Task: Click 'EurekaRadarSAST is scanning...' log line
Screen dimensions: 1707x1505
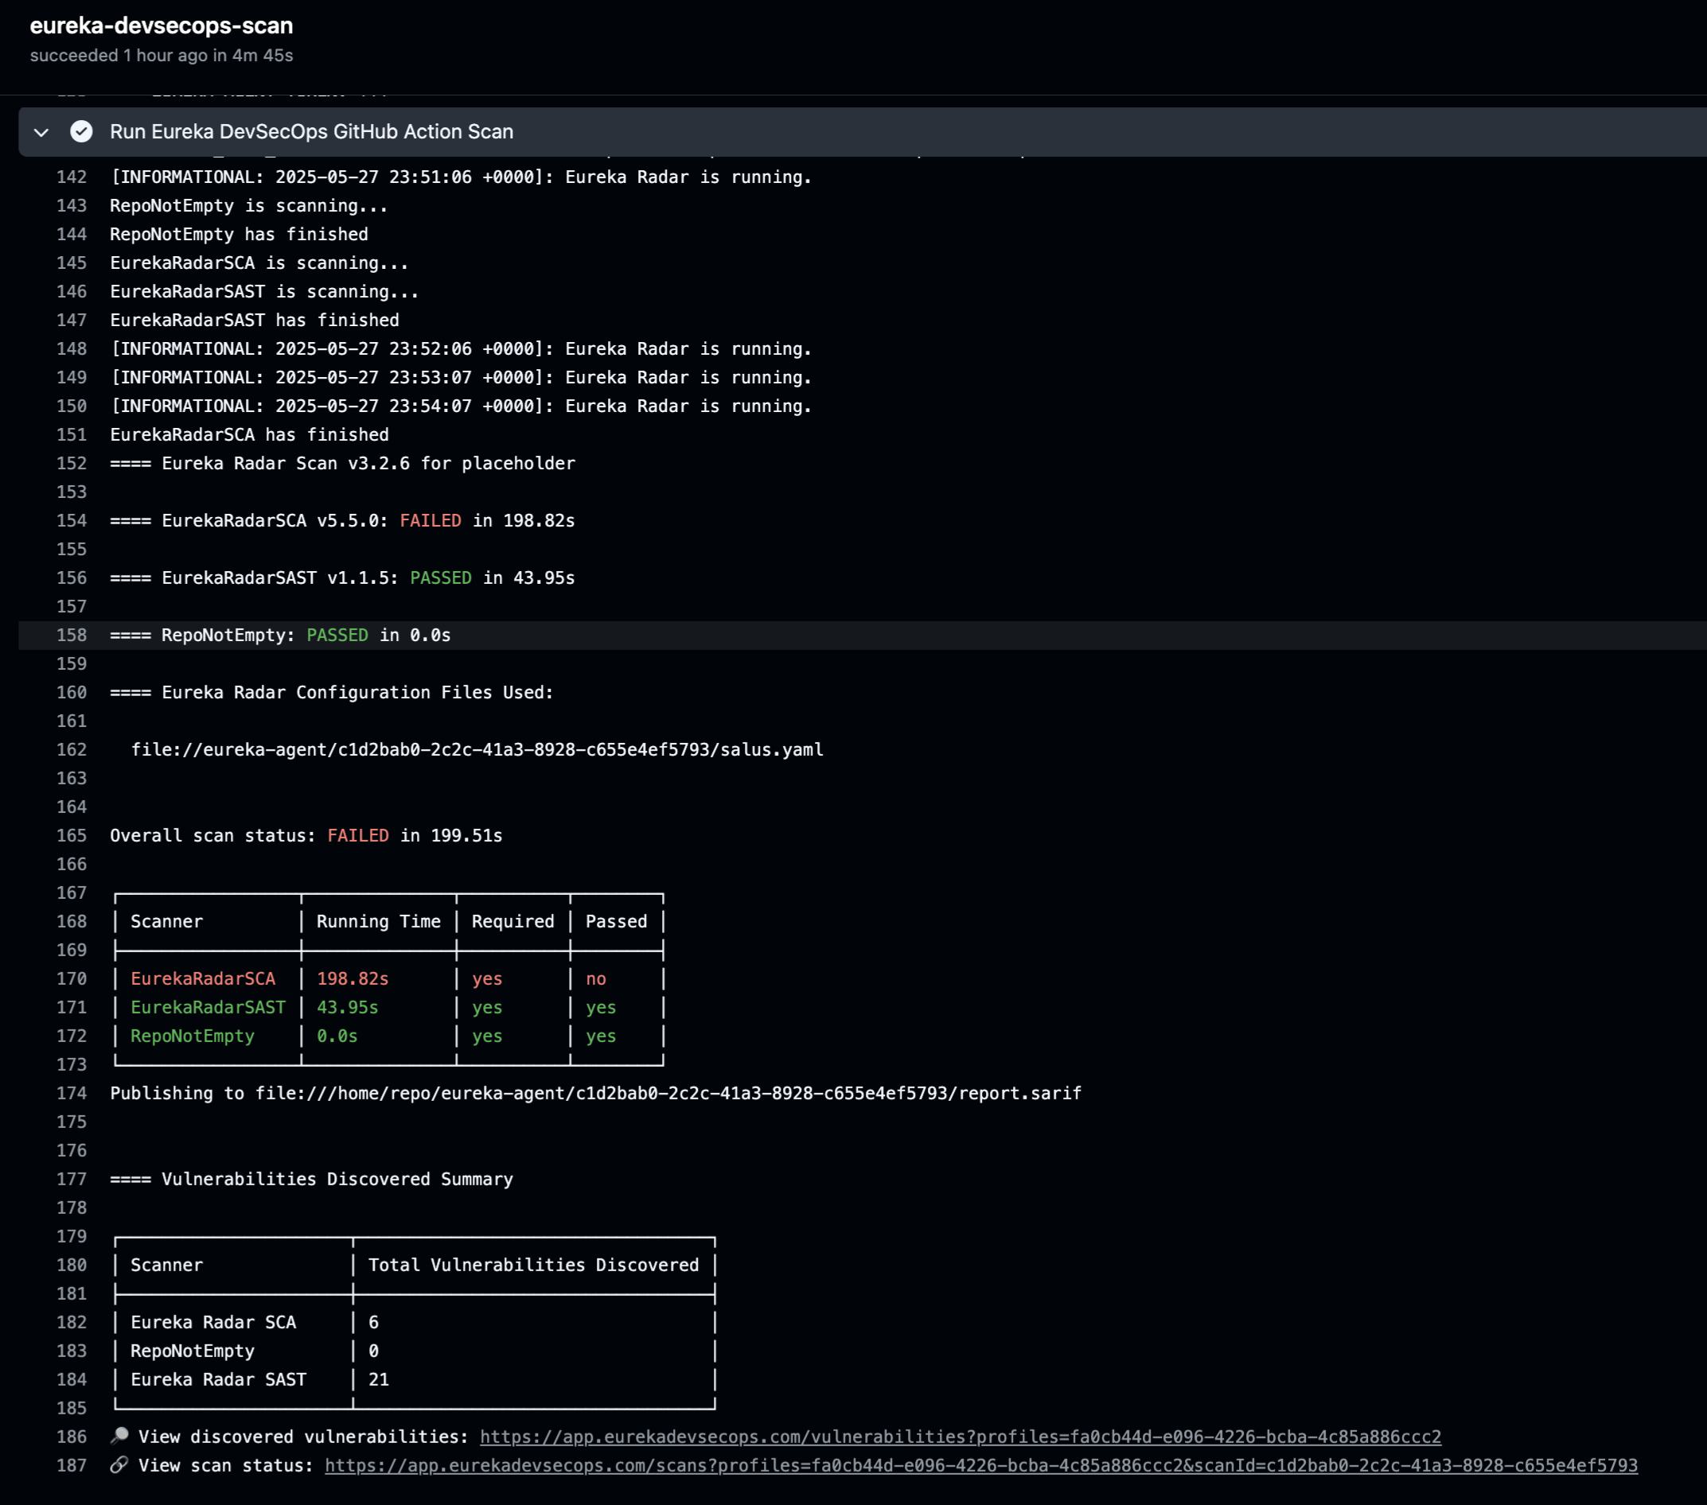Action: click(265, 291)
